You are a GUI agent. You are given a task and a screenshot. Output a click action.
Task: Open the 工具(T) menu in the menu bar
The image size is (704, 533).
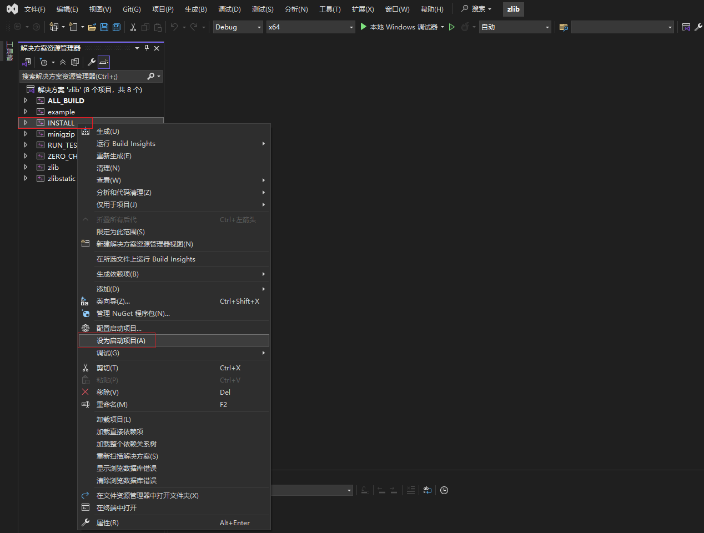330,9
